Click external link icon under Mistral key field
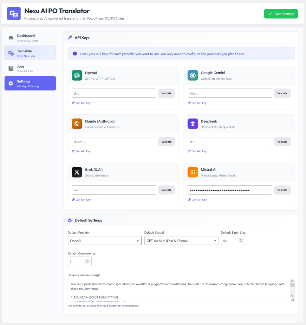The height and width of the screenshot is (325, 306). coord(189,200)
